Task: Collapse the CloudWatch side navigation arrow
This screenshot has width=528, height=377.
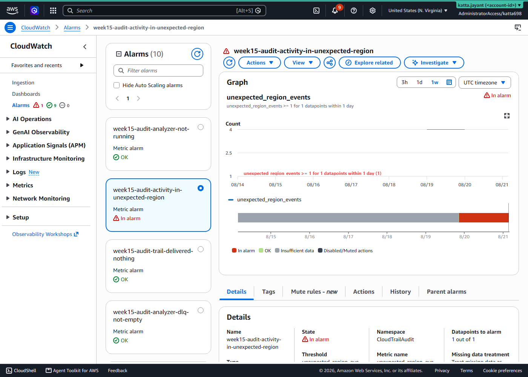Action: pyautogui.click(x=85, y=46)
